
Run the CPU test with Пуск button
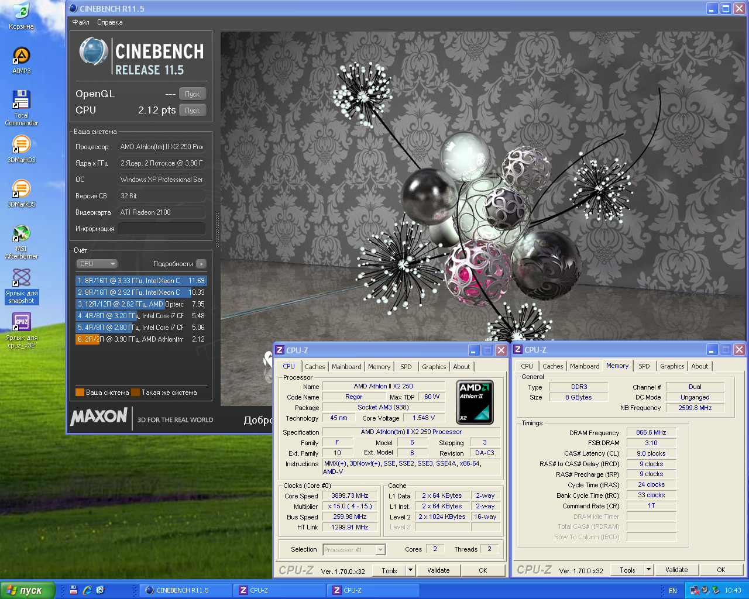click(x=193, y=111)
